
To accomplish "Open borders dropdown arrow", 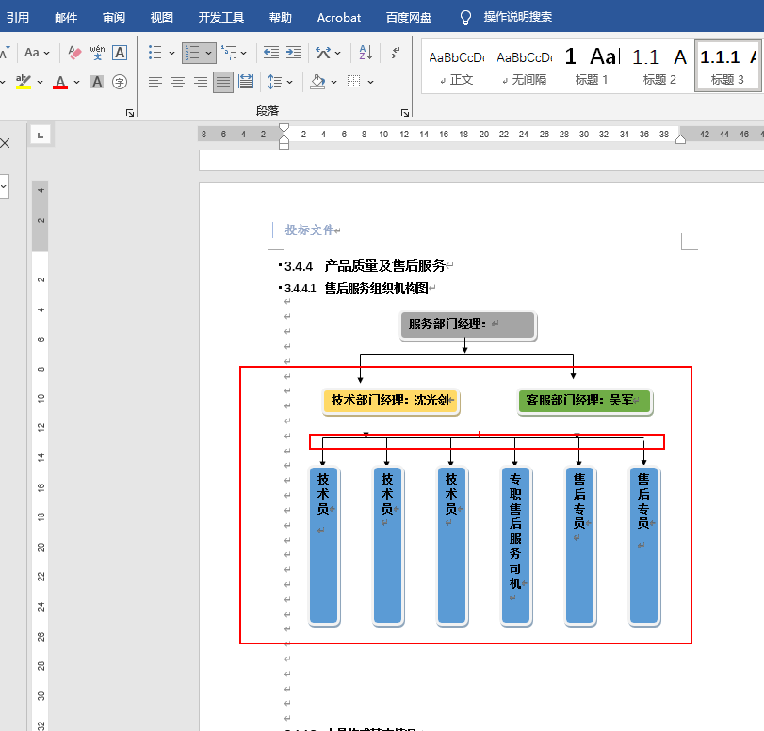I will tap(371, 82).
